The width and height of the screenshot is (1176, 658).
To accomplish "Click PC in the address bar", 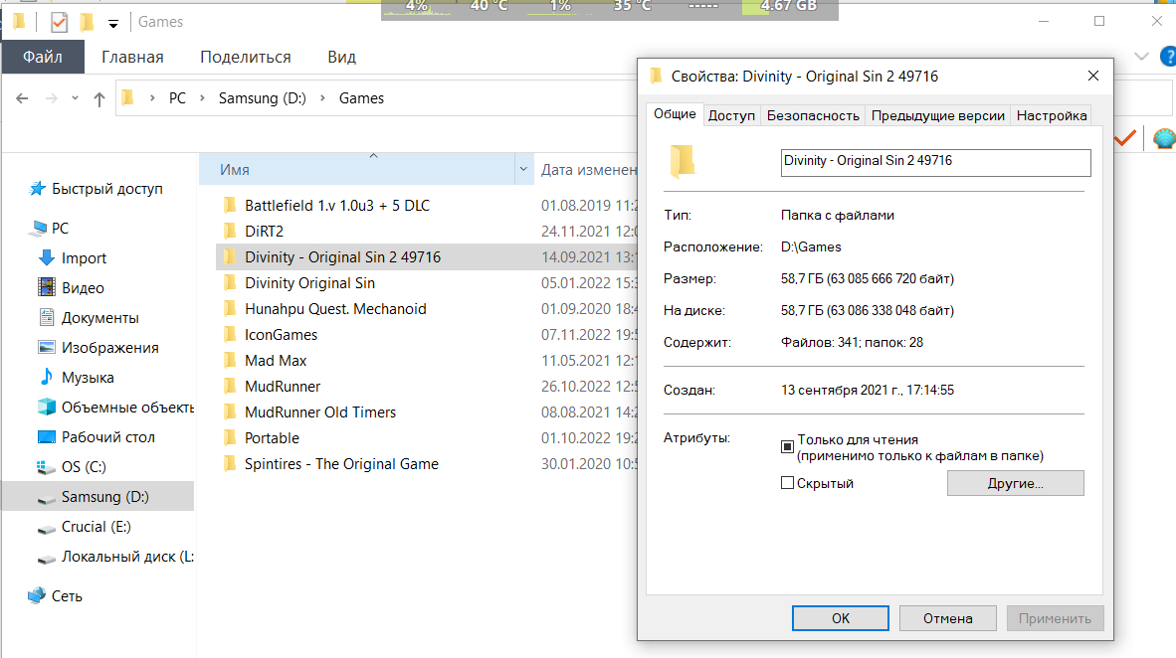I will [177, 98].
